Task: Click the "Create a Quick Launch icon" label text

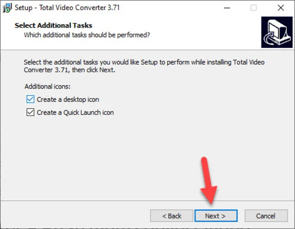Action: pos(75,113)
